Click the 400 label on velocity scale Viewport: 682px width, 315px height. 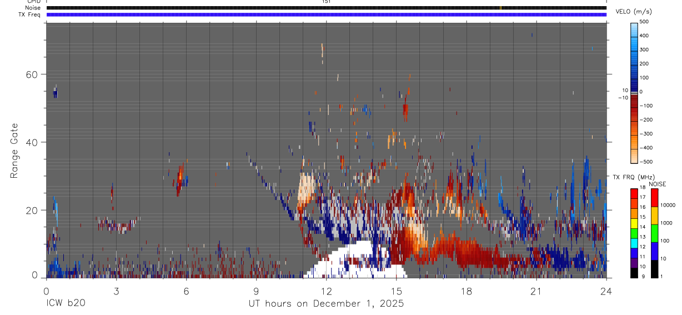[645, 36]
